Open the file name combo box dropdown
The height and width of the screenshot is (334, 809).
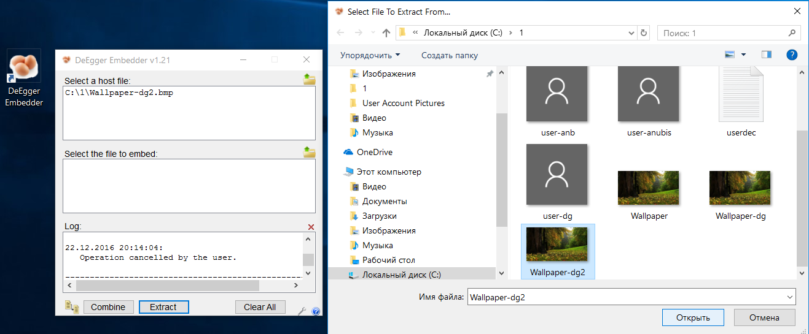tap(789, 297)
